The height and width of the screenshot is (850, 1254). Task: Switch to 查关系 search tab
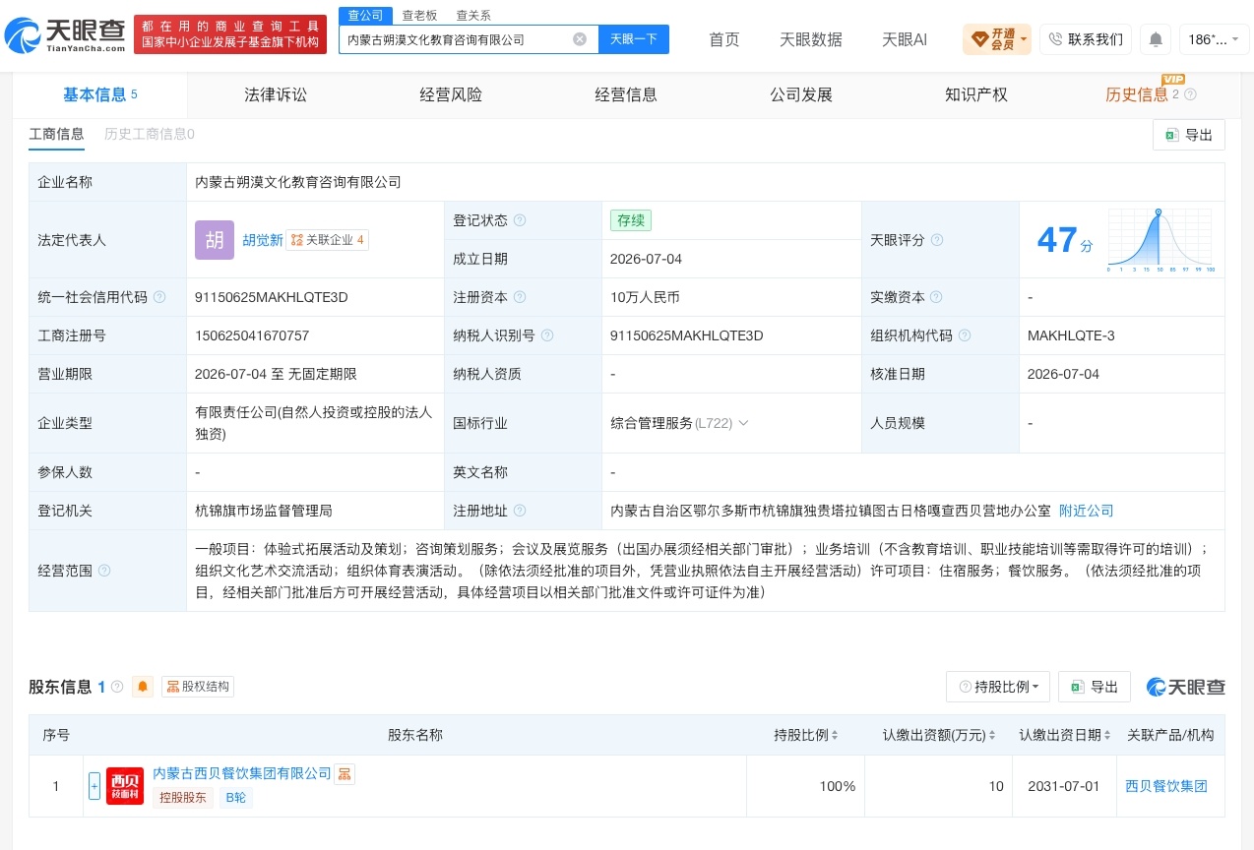tap(473, 16)
